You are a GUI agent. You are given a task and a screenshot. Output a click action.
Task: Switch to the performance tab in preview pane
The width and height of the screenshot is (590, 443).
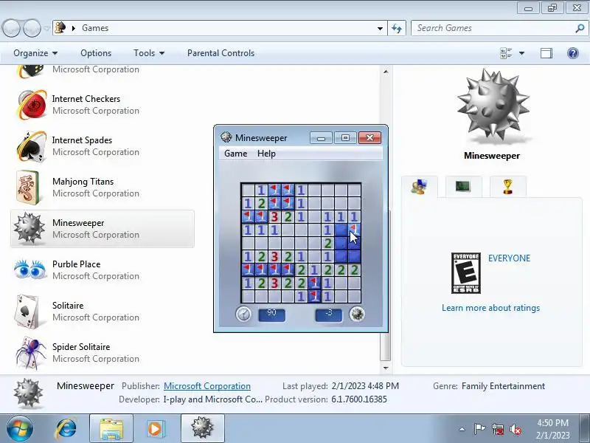point(463,186)
